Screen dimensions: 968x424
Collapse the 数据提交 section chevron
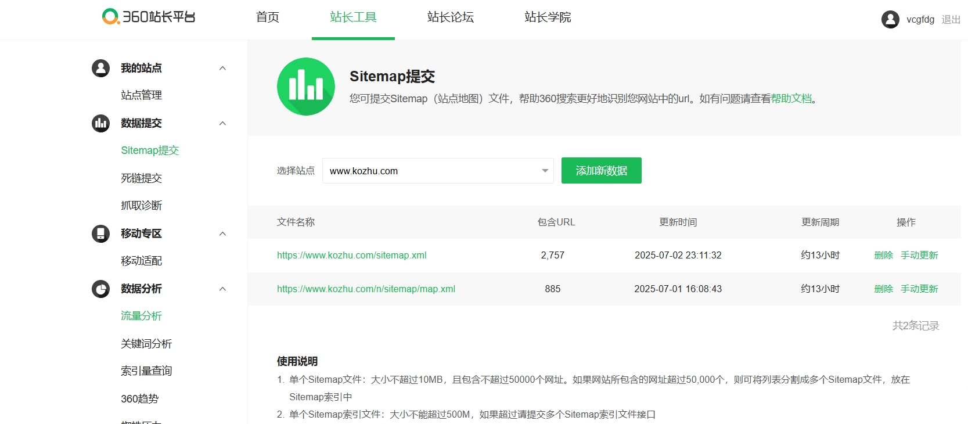222,124
